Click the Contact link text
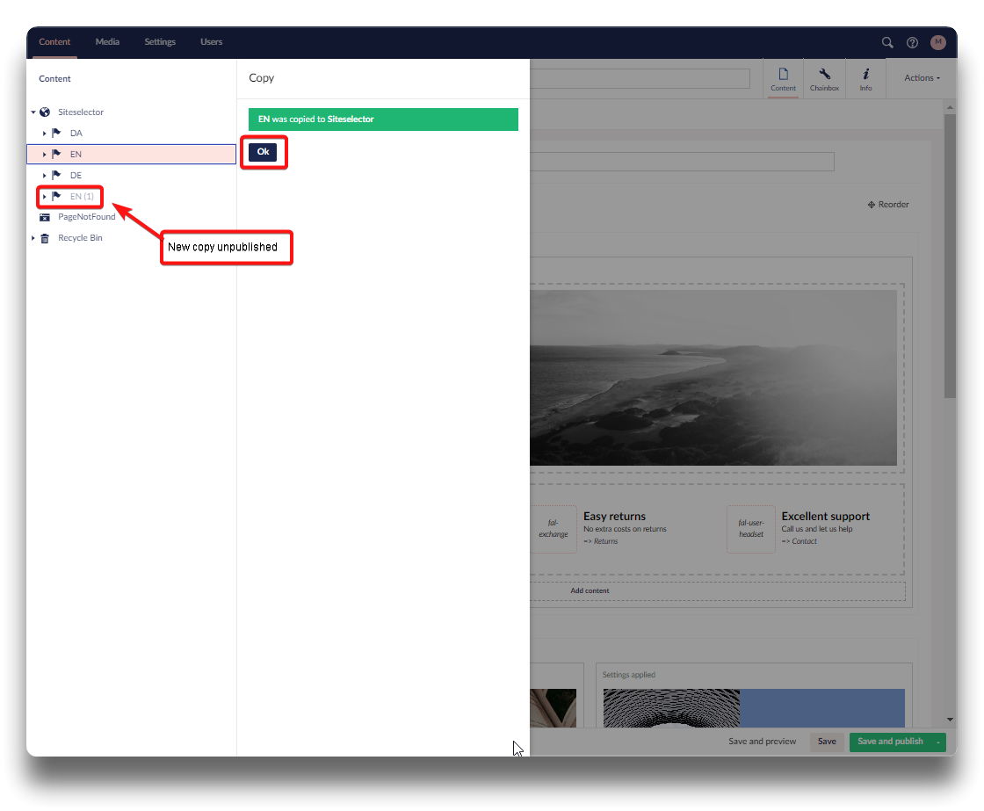 [804, 541]
